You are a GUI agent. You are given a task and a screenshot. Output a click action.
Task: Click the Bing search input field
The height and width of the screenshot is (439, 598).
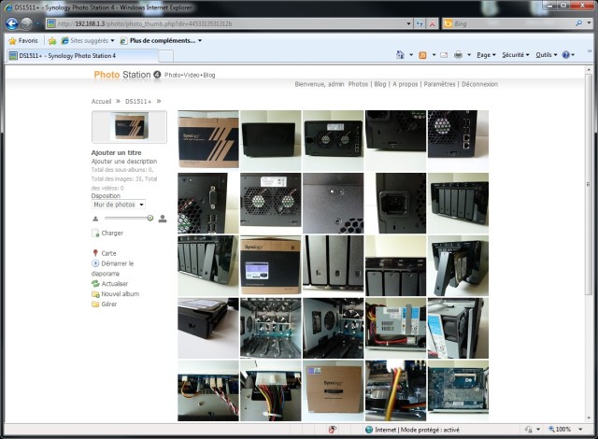pyautogui.click(x=513, y=23)
